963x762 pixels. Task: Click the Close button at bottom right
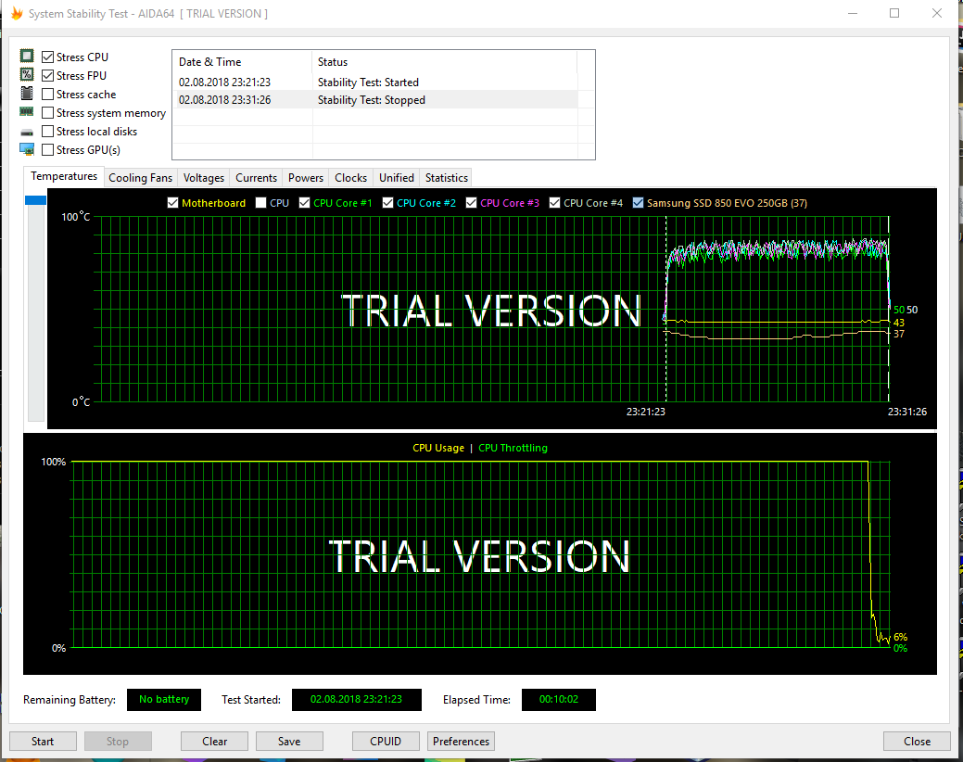coord(917,741)
